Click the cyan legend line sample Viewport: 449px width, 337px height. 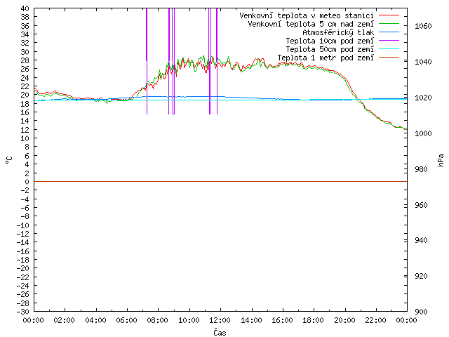[x=389, y=48]
